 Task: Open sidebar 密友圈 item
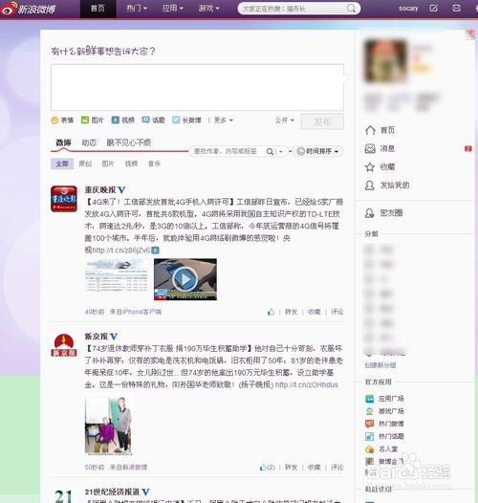383,213
